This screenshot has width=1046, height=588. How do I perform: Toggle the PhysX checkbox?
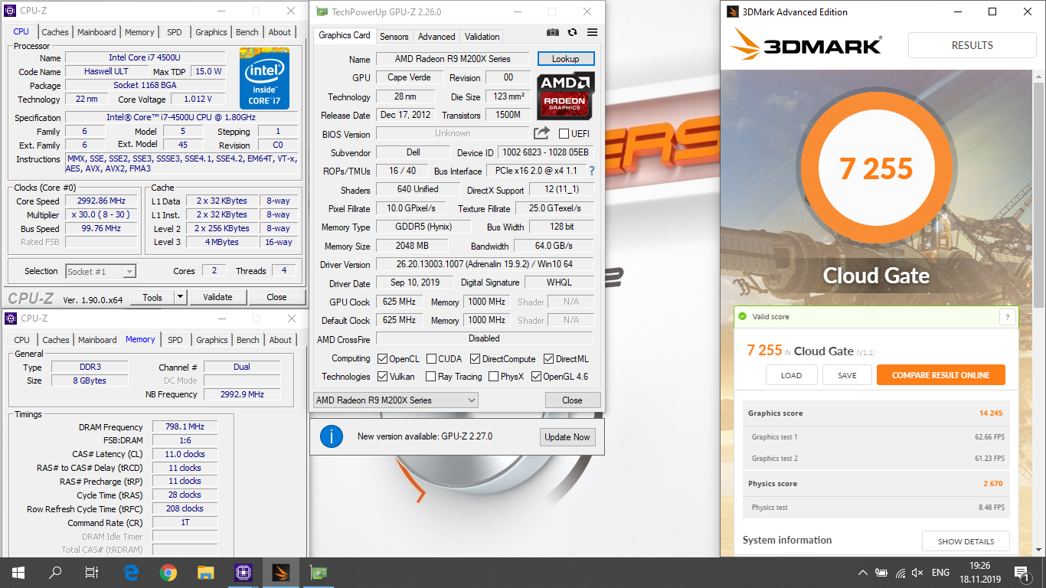coord(492,376)
